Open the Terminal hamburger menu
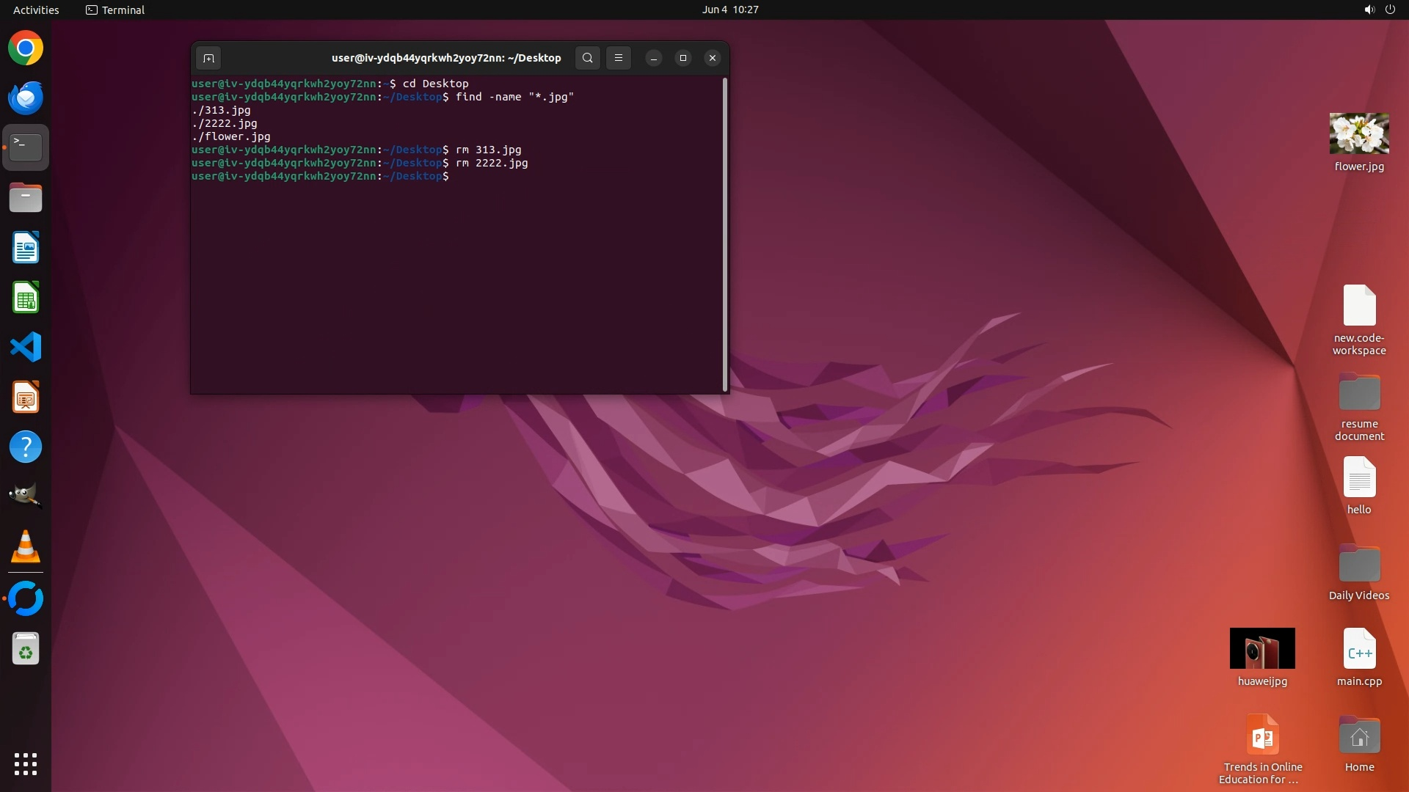This screenshot has width=1409, height=792. pos(619,58)
